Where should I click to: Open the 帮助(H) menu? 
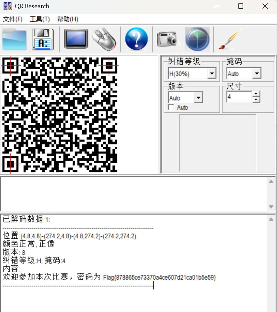click(x=68, y=19)
